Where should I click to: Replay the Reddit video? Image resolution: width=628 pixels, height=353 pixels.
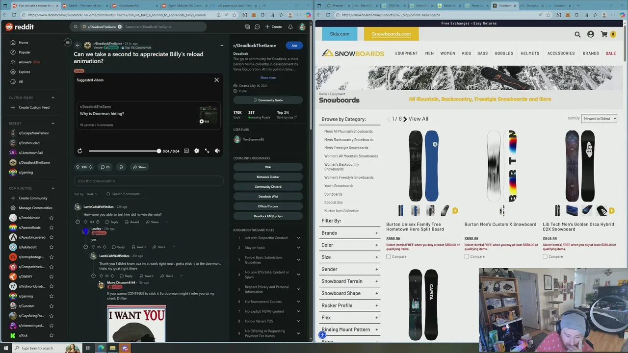(80, 151)
